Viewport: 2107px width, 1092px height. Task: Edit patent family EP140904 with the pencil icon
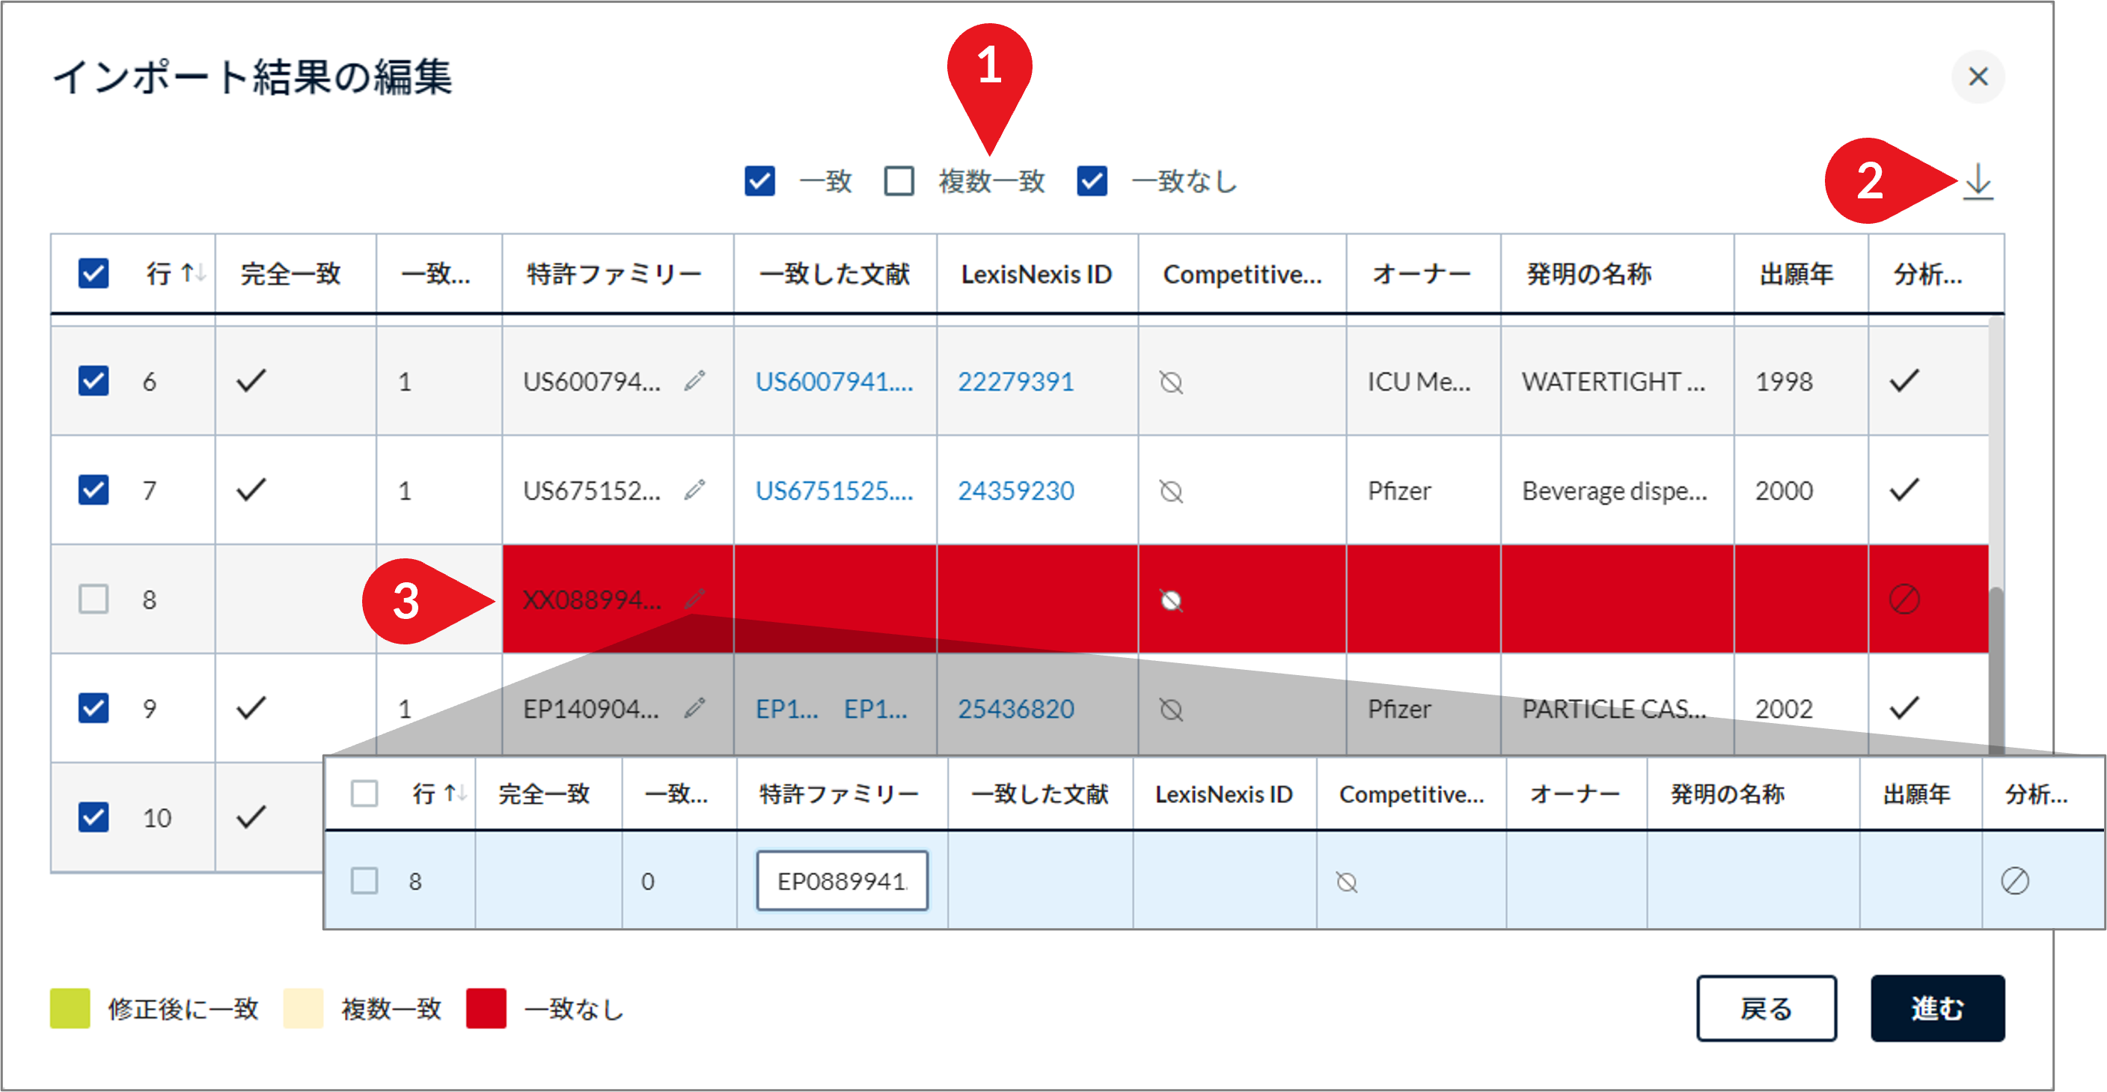696,708
